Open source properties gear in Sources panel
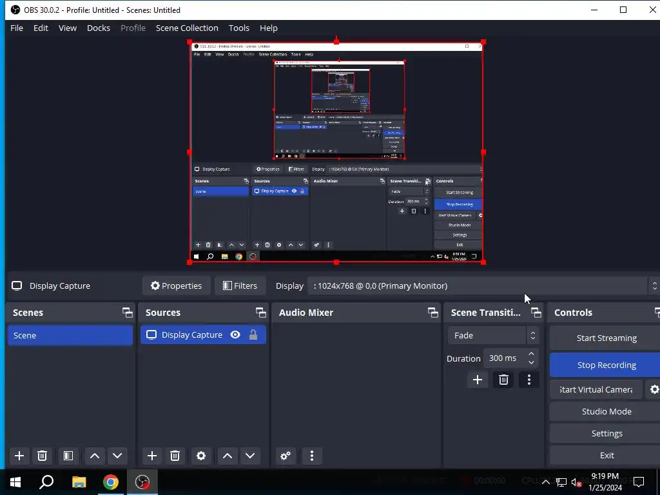 click(x=201, y=456)
